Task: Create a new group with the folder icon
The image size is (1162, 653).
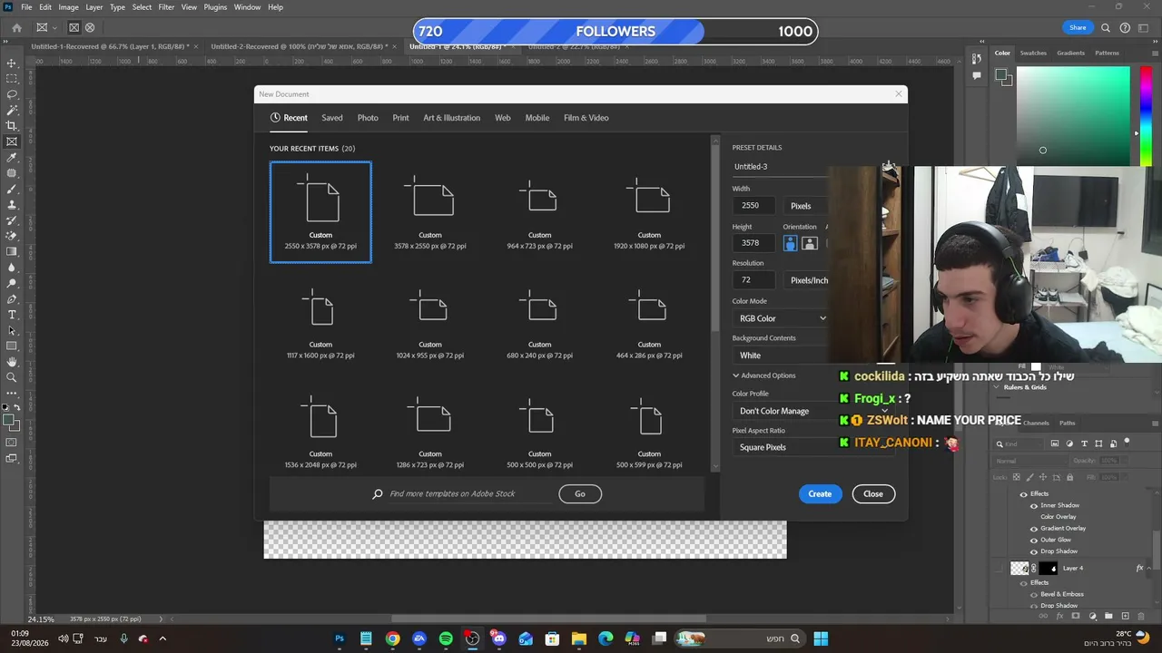Action: pos(1108,616)
